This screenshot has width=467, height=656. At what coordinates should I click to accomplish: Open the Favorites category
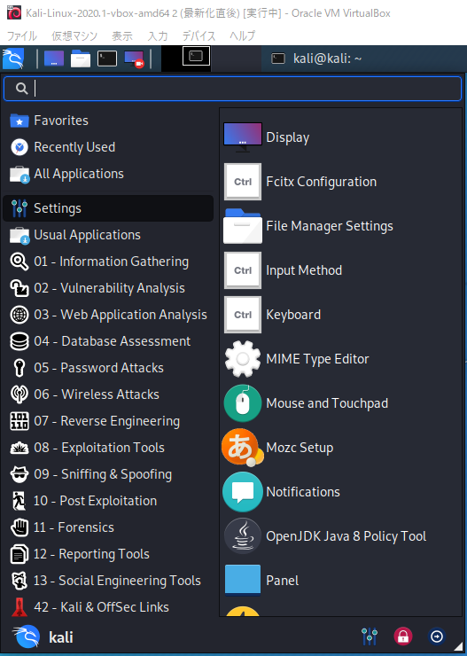click(108, 121)
